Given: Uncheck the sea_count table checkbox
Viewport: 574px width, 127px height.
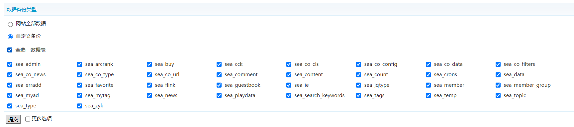Looking at the screenshot, I should 359,75.
